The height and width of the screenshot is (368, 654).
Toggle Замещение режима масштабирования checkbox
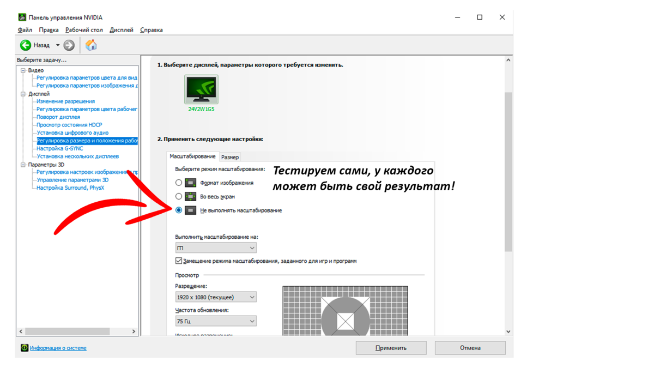click(x=179, y=261)
